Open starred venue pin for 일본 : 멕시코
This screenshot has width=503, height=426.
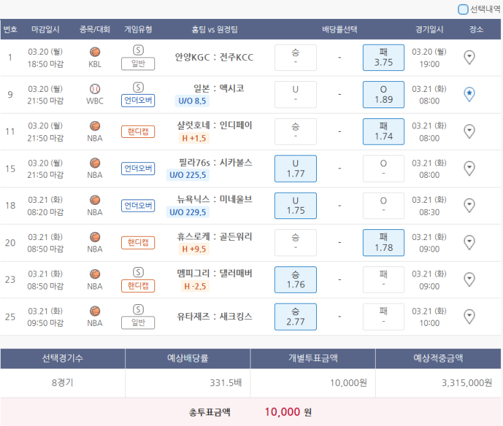tap(469, 95)
